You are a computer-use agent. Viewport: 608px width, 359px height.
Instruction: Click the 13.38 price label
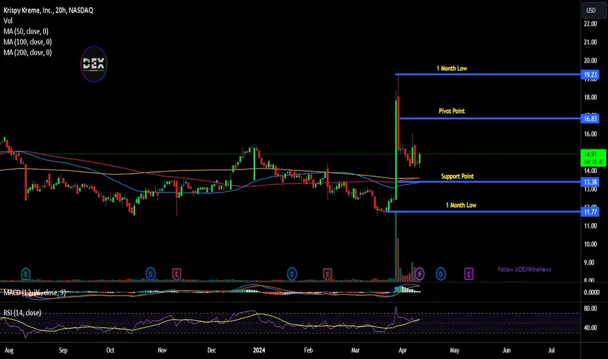[590, 182]
